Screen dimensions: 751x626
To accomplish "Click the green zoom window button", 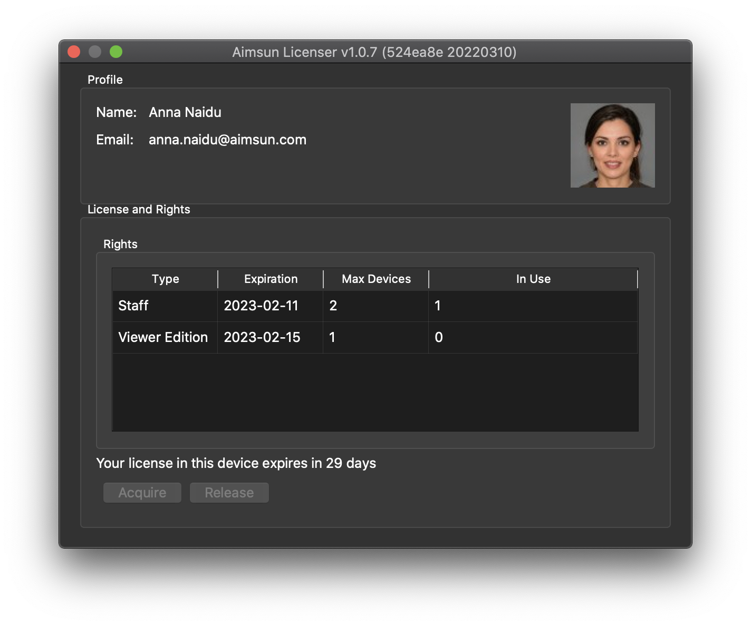I will tap(116, 52).
